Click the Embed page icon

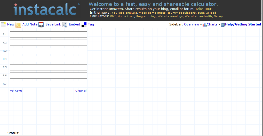pos(65,25)
